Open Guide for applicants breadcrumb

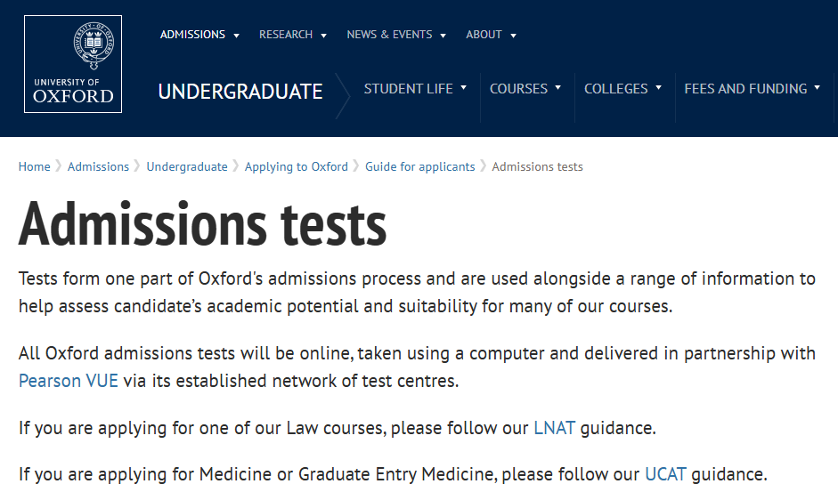pyautogui.click(x=420, y=166)
